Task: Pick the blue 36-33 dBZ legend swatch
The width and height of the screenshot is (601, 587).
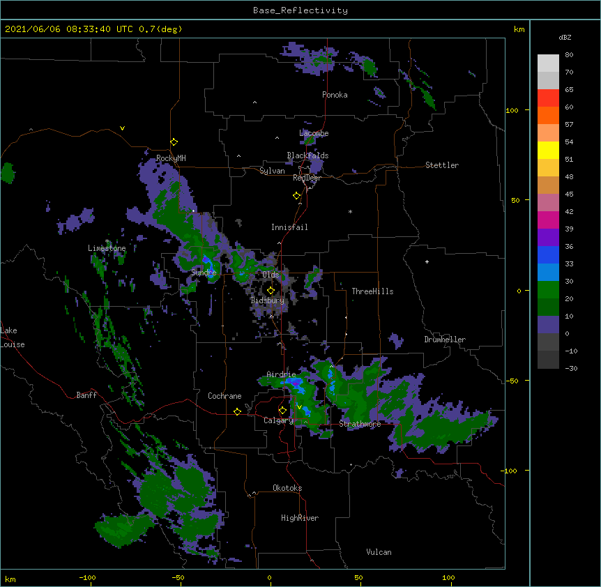Action: 548,254
